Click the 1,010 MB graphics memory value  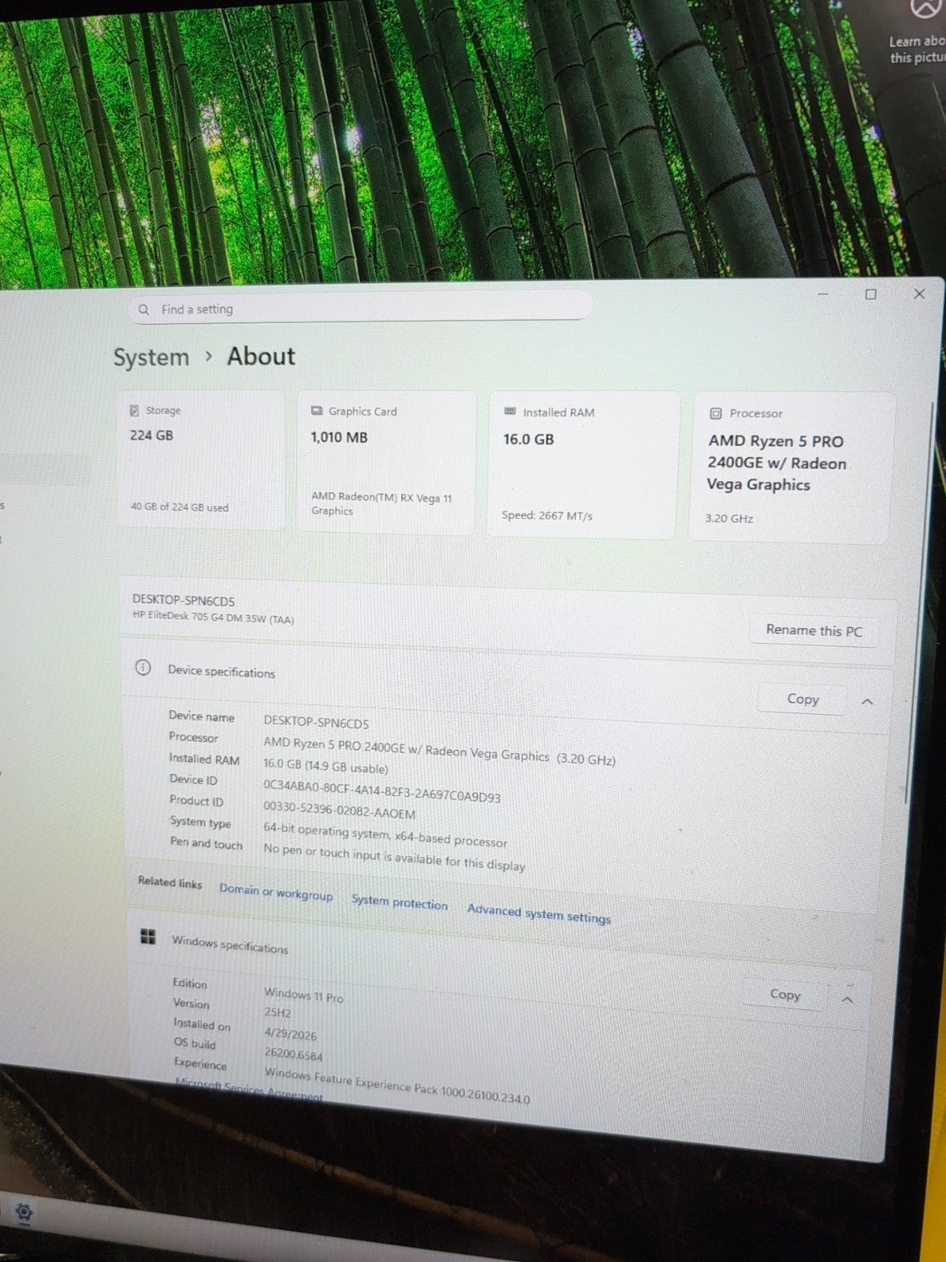point(339,438)
